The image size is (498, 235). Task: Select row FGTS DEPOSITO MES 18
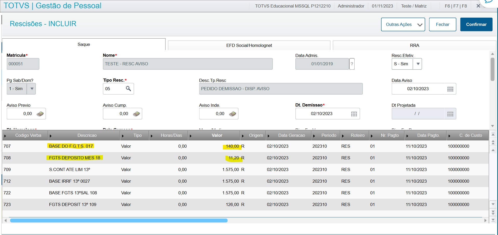(245, 158)
